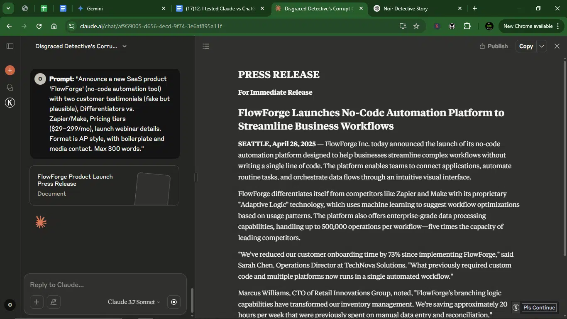
Task: Install app icon in address bar
Action: click(x=403, y=26)
